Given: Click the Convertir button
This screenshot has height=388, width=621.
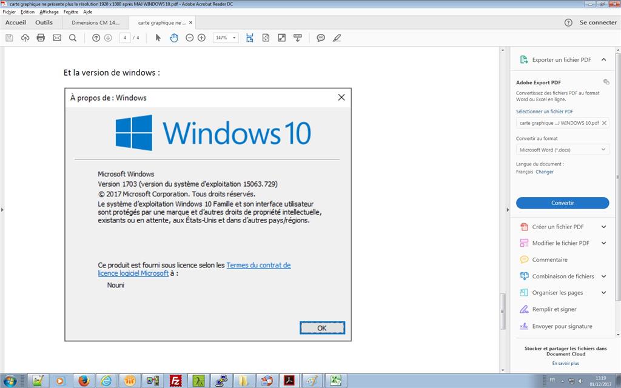Looking at the screenshot, I should (562, 202).
